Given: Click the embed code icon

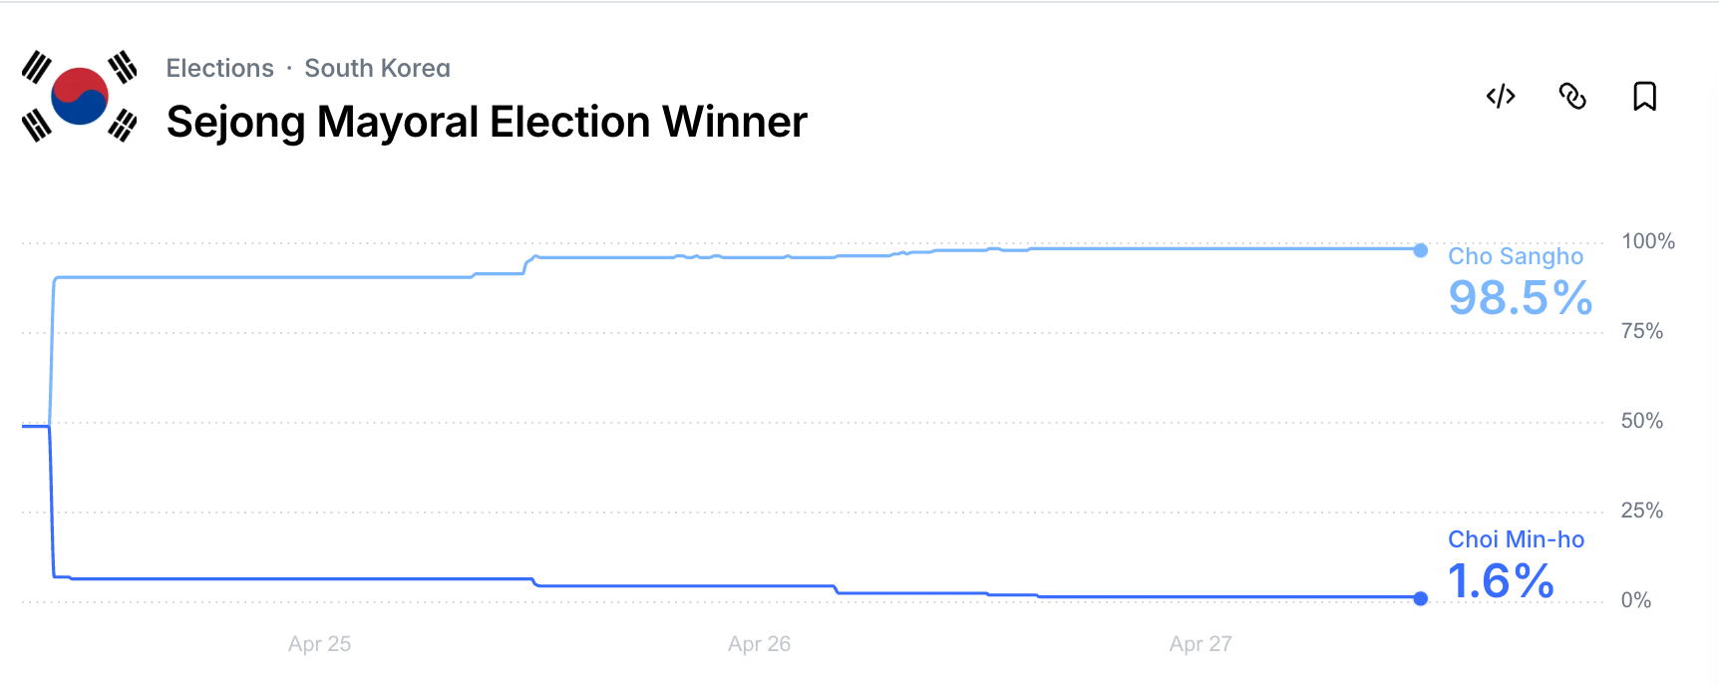Looking at the screenshot, I should (x=1501, y=97).
